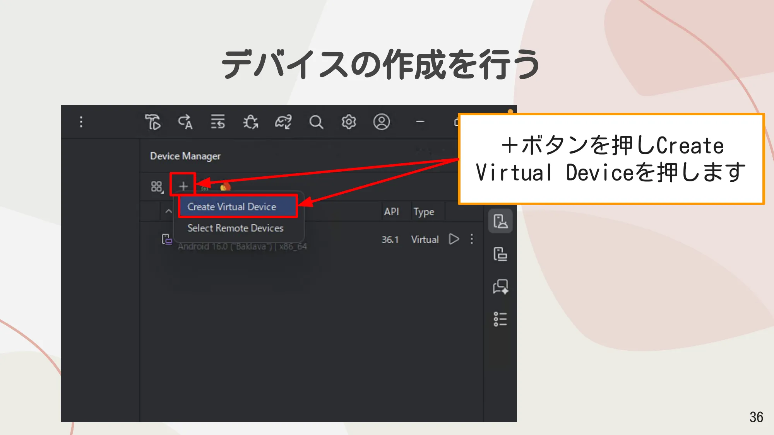Viewport: 774px width, 435px height.
Task: Open the Profiler icon in the toolbar
Action: [x=283, y=123]
